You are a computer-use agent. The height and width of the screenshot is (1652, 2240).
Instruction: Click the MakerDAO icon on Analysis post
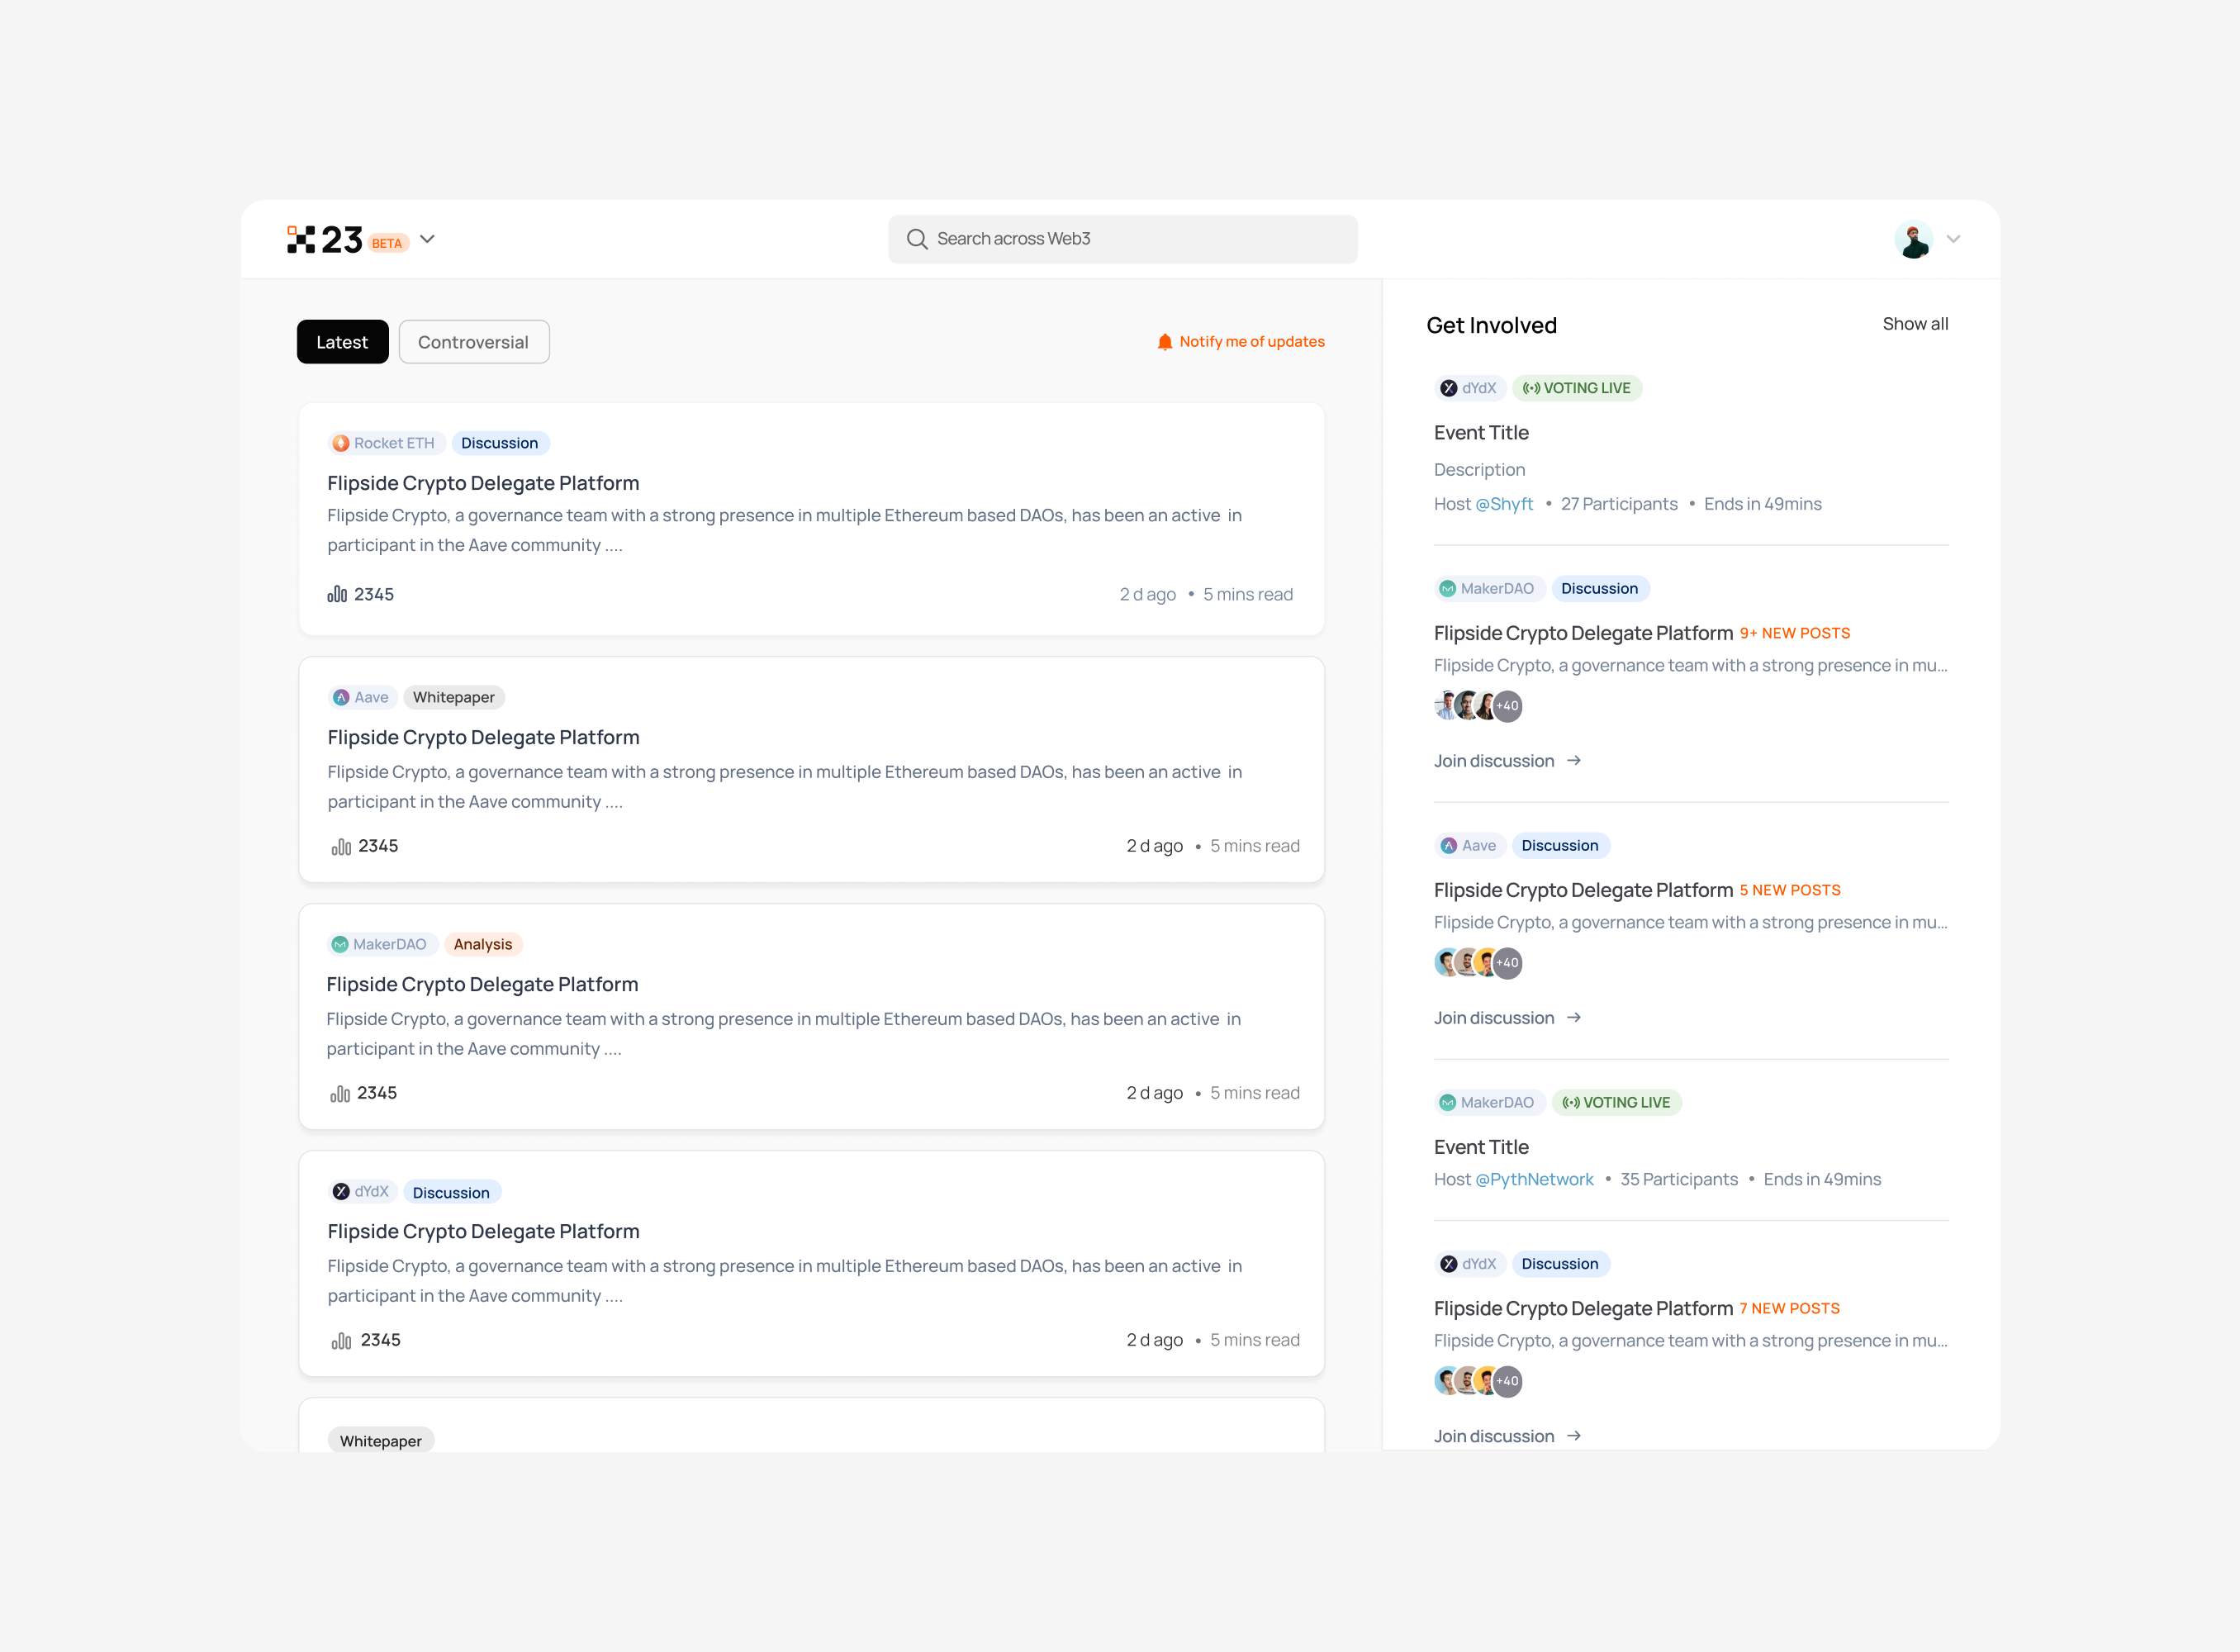click(340, 944)
